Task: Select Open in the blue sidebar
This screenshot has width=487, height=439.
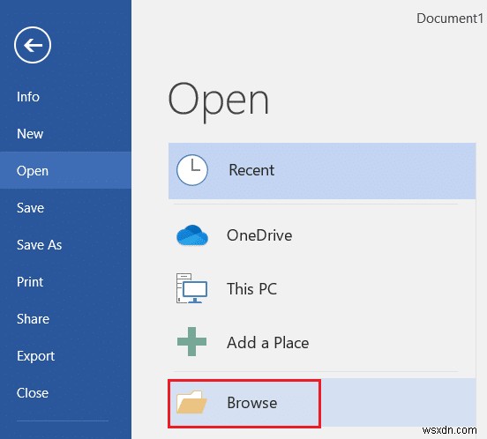Action: (x=65, y=171)
